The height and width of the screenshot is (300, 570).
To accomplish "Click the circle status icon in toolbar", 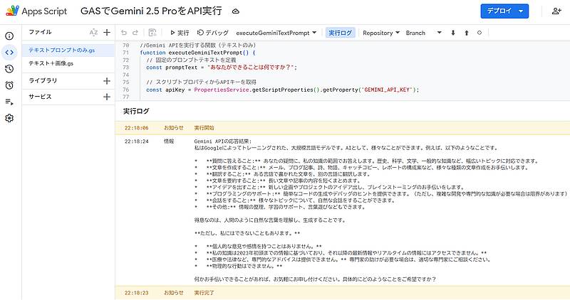I will (480, 33).
